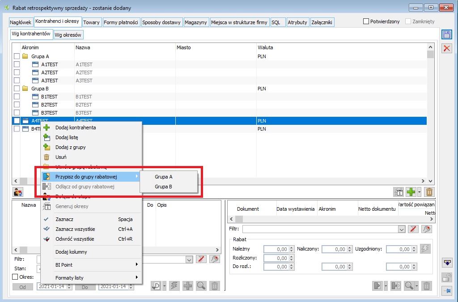Tick the checkbox for A3TEST row

pos(17,81)
